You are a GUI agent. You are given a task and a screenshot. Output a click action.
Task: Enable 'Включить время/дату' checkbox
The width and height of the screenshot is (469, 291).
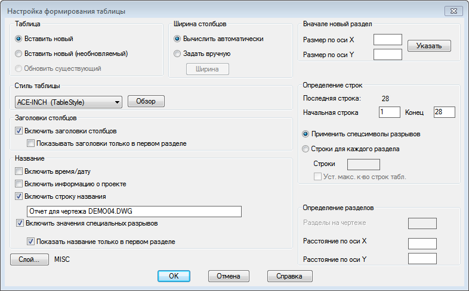(18, 171)
